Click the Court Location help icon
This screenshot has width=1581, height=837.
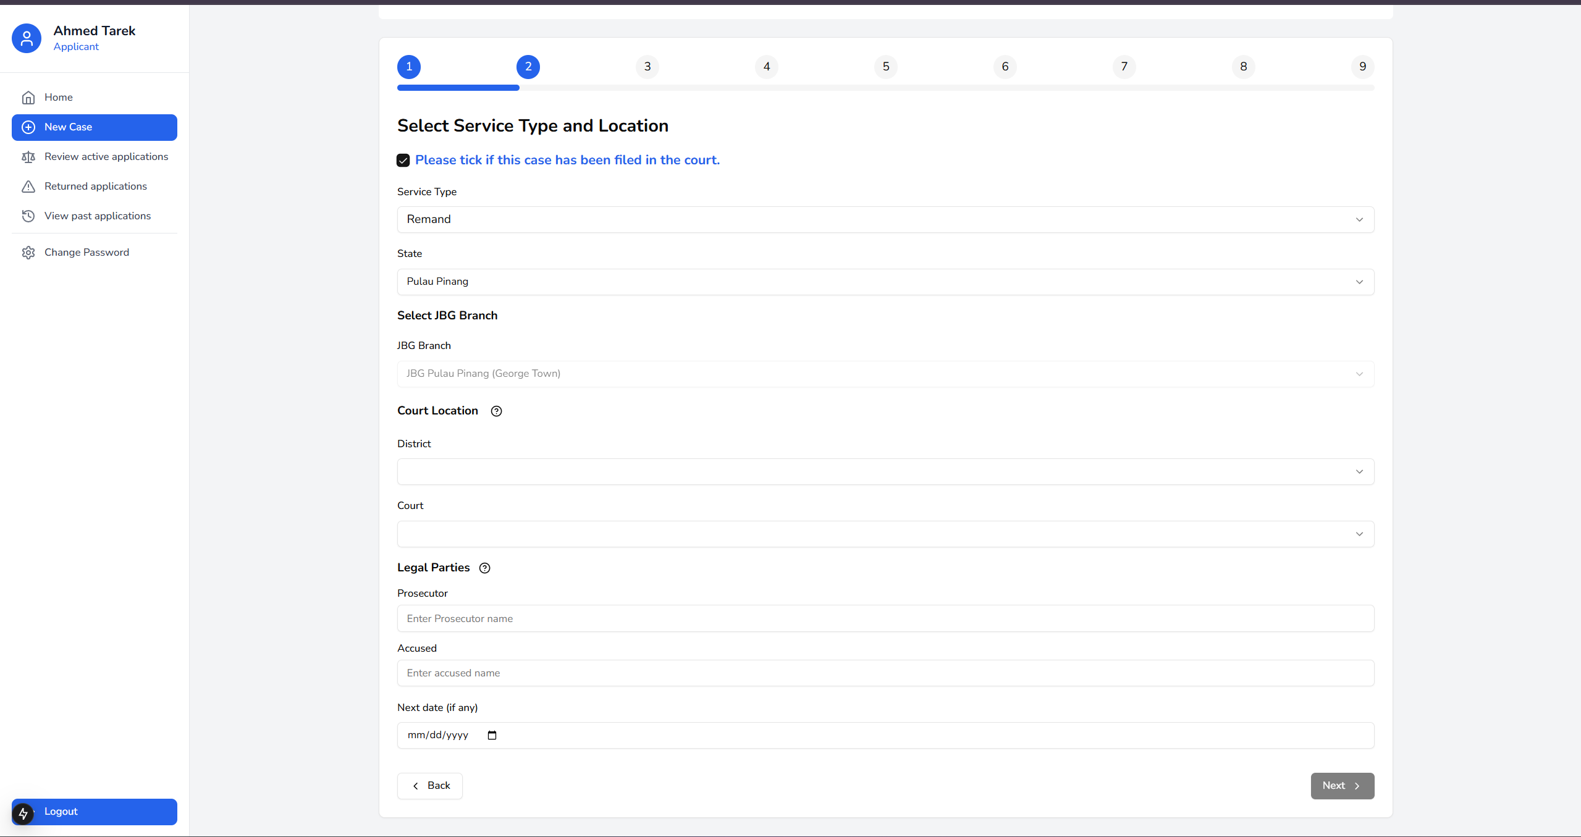(x=496, y=411)
